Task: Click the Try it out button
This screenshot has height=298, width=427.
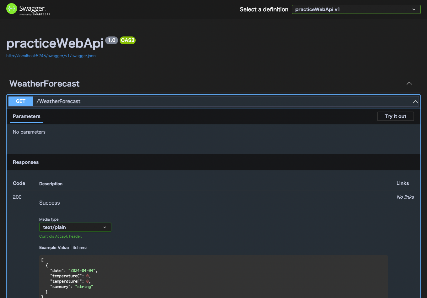Action: click(x=395, y=116)
